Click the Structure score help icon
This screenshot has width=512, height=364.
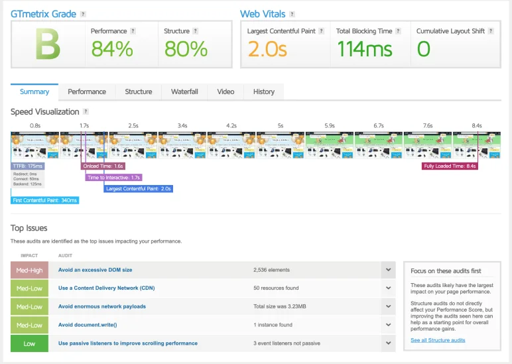click(195, 31)
